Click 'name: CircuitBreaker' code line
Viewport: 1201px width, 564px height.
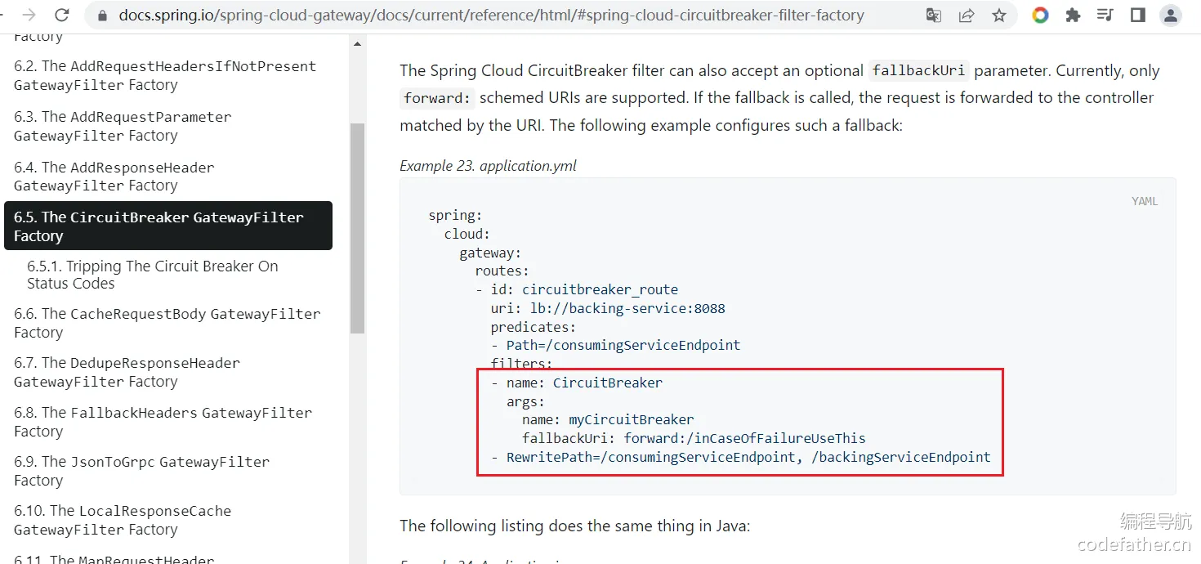577,383
